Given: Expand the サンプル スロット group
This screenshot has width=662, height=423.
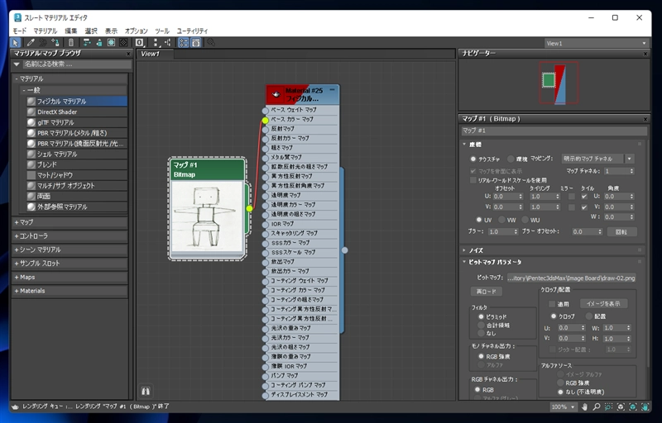Looking at the screenshot, I should pyautogui.click(x=70, y=264).
